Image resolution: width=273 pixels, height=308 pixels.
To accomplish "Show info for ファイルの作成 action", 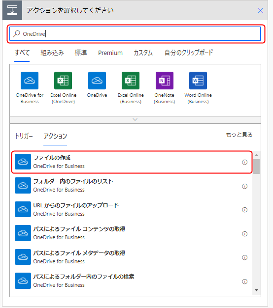I will click(x=244, y=162).
